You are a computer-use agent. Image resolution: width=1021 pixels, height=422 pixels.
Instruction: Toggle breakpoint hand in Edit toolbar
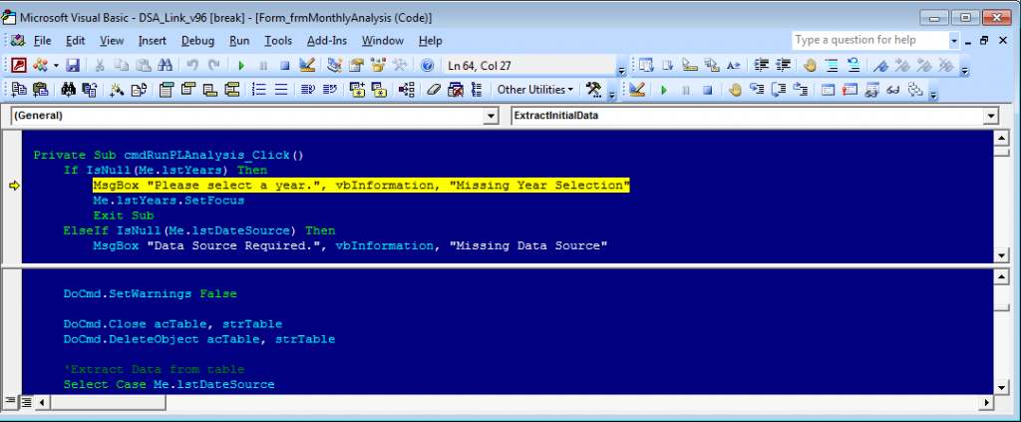point(810,65)
